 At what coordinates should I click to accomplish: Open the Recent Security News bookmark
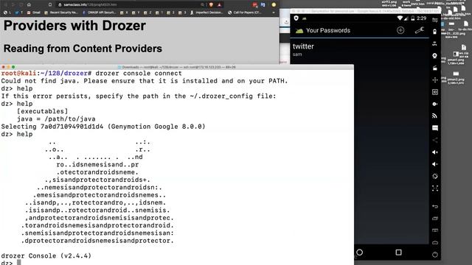[61, 13]
